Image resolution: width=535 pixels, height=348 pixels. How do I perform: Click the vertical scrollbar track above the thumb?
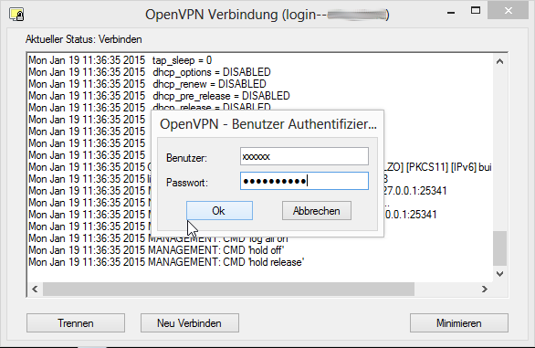tap(500, 149)
